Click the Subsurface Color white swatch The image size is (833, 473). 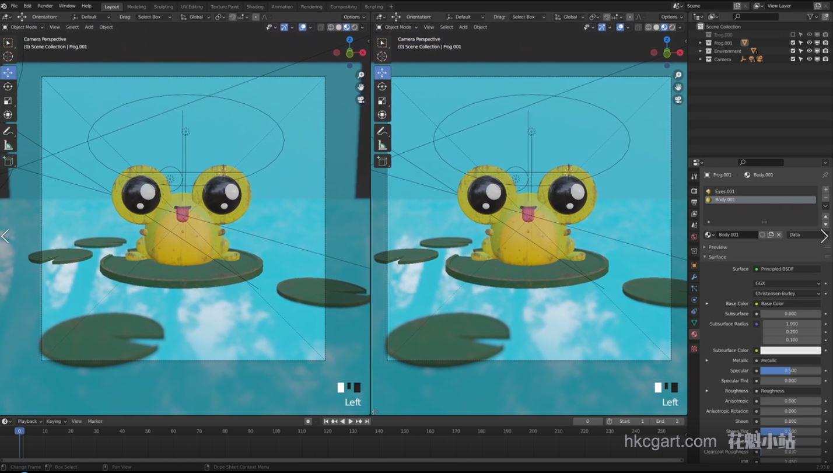click(x=790, y=351)
